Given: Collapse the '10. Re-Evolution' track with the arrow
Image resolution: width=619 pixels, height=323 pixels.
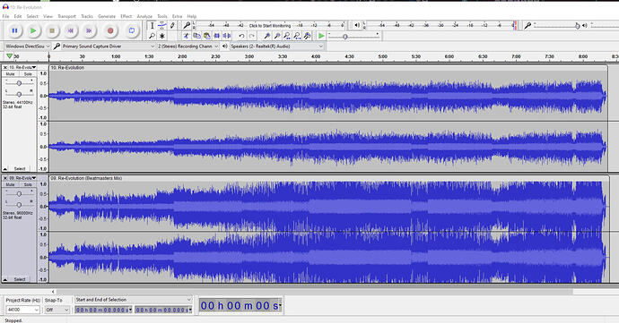Looking at the screenshot, I should click(5, 168).
